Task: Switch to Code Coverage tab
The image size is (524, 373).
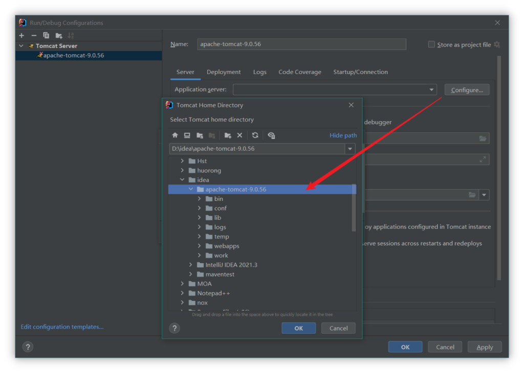Action: tap(300, 72)
